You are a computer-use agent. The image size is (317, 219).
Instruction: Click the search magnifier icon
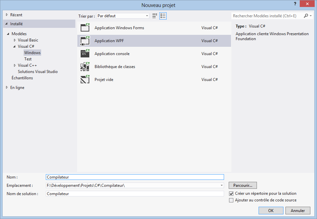pos(306,16)
